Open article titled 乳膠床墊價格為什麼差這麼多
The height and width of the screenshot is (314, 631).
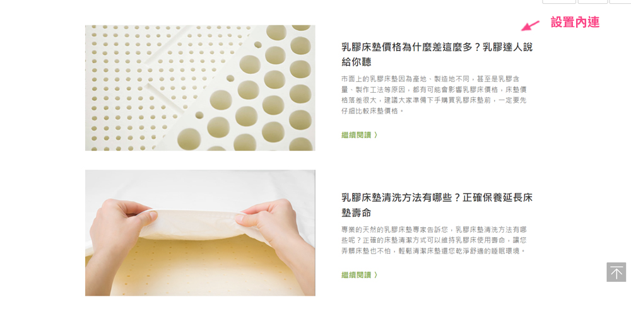coord(437,55)
